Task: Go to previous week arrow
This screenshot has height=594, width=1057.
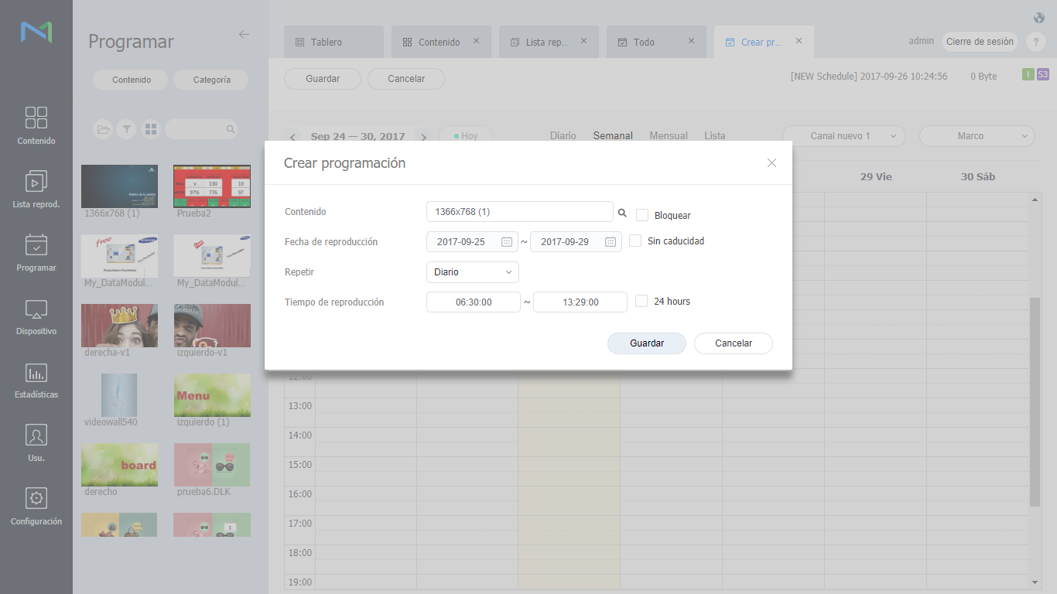Action: point(292,137)
